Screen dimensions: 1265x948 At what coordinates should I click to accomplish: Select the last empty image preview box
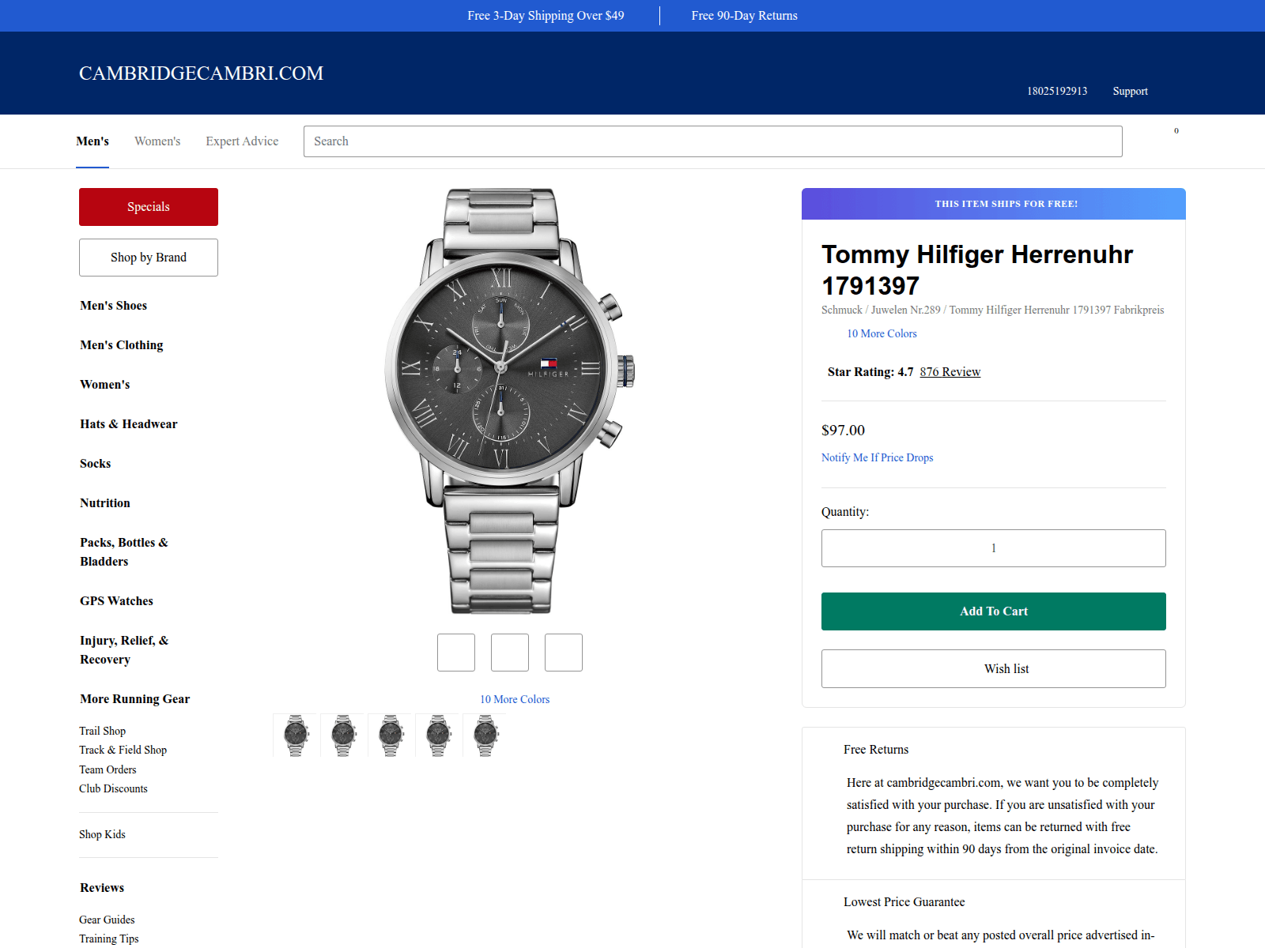(564, 653)
